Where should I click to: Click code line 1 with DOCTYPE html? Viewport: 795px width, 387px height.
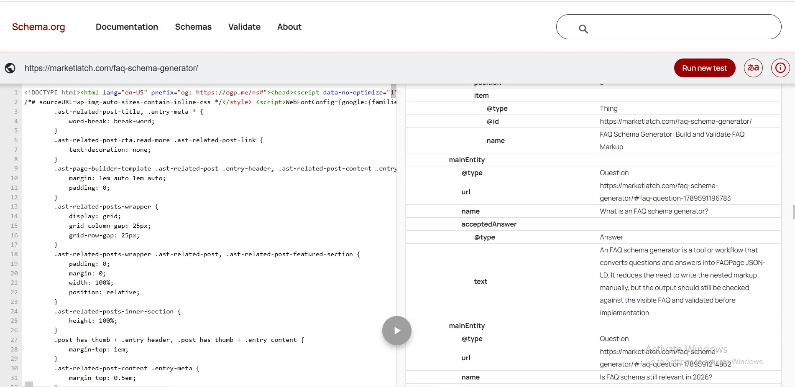(x=210, y=92)
